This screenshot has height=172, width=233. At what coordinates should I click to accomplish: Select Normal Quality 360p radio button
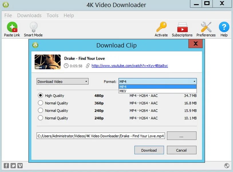point(40,103)
